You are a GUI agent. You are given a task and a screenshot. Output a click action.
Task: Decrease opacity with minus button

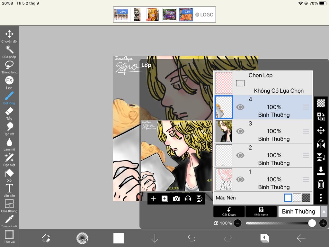point(237,223)
